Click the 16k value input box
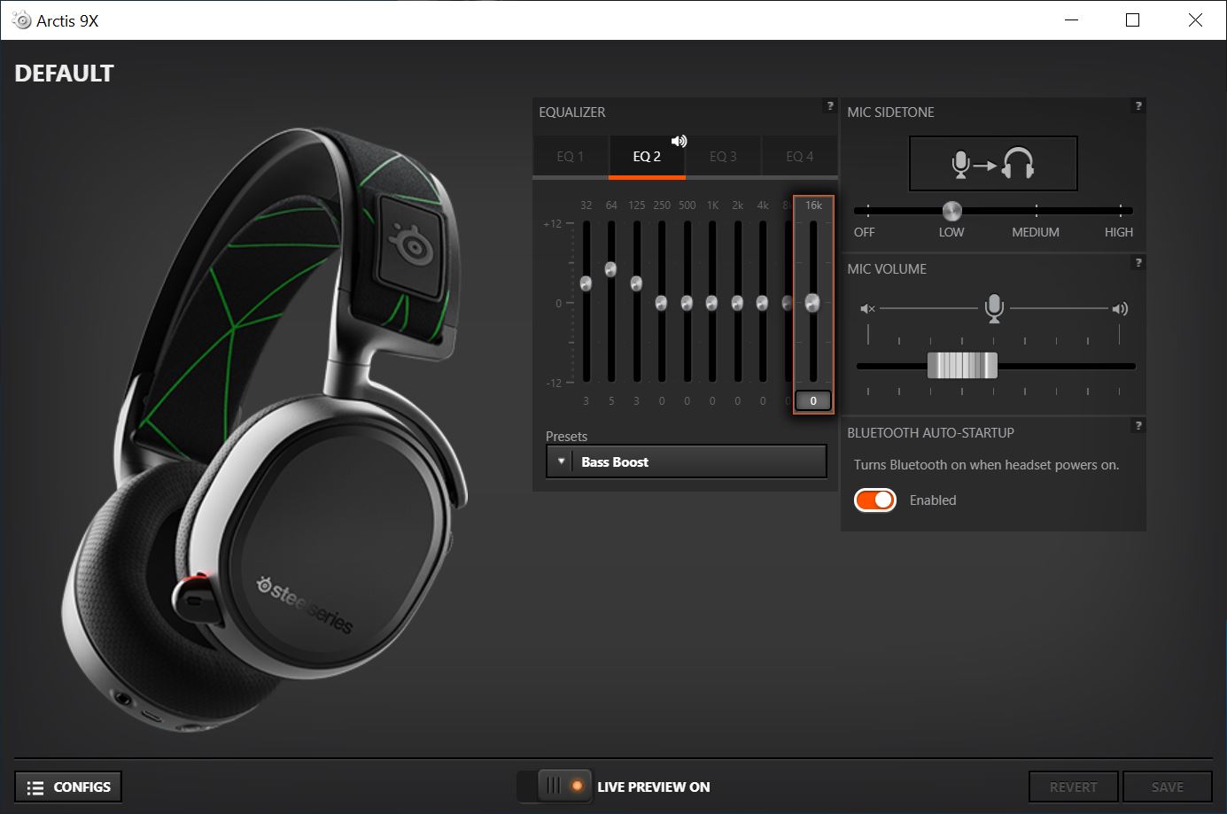 point(813,400)
